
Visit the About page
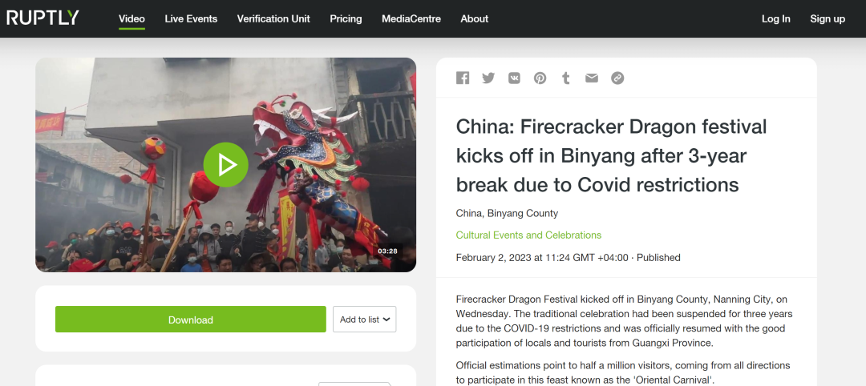475,18
